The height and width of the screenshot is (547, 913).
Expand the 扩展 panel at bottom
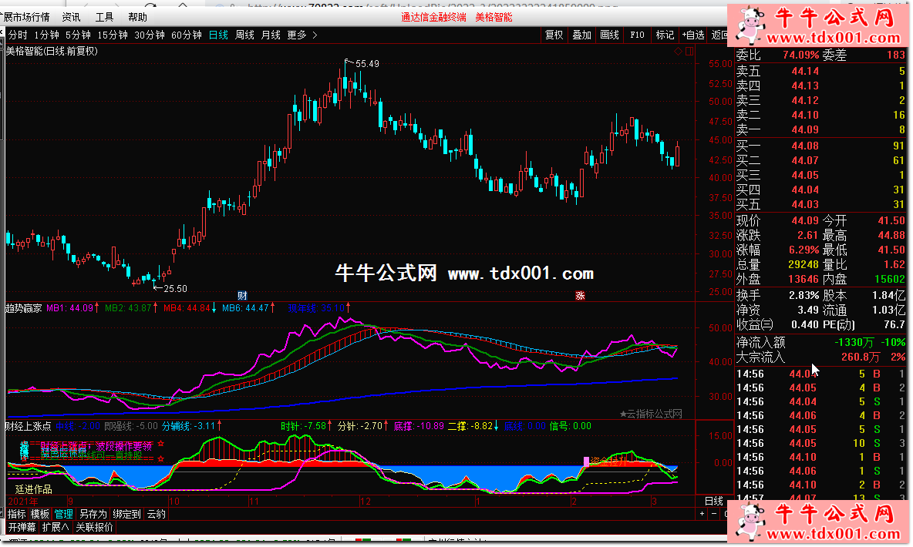(55, 528)
